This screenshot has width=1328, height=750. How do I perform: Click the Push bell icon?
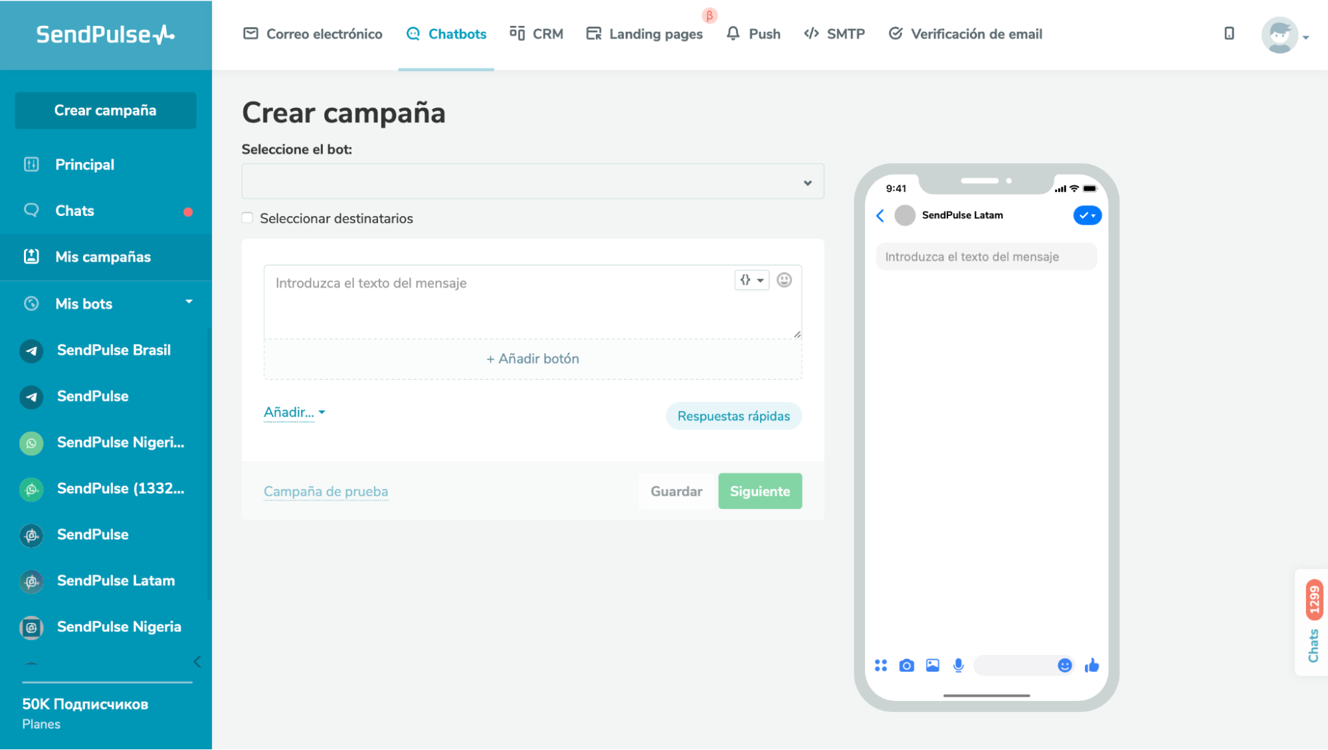point(733,33)
